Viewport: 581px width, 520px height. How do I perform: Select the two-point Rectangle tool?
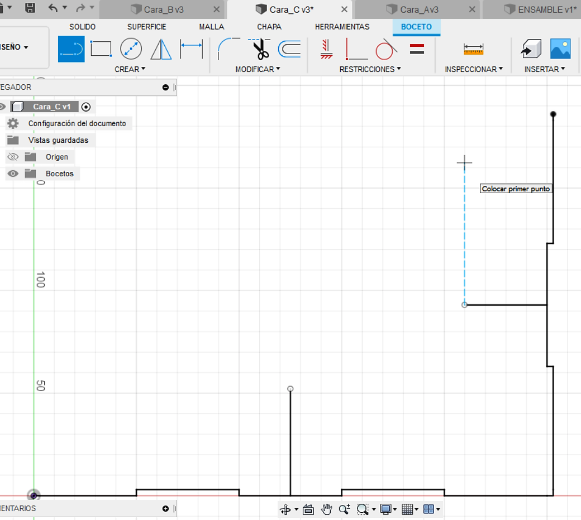pos(101,49)
